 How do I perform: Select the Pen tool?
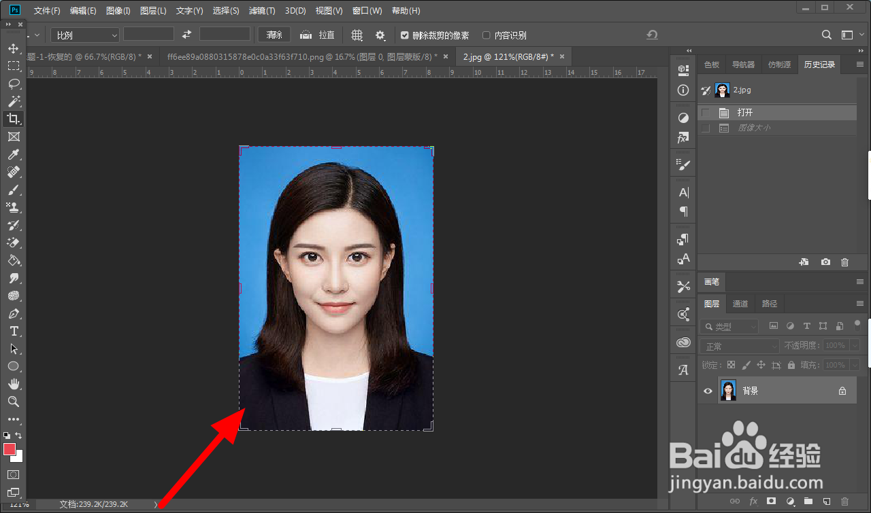[13, 313]
